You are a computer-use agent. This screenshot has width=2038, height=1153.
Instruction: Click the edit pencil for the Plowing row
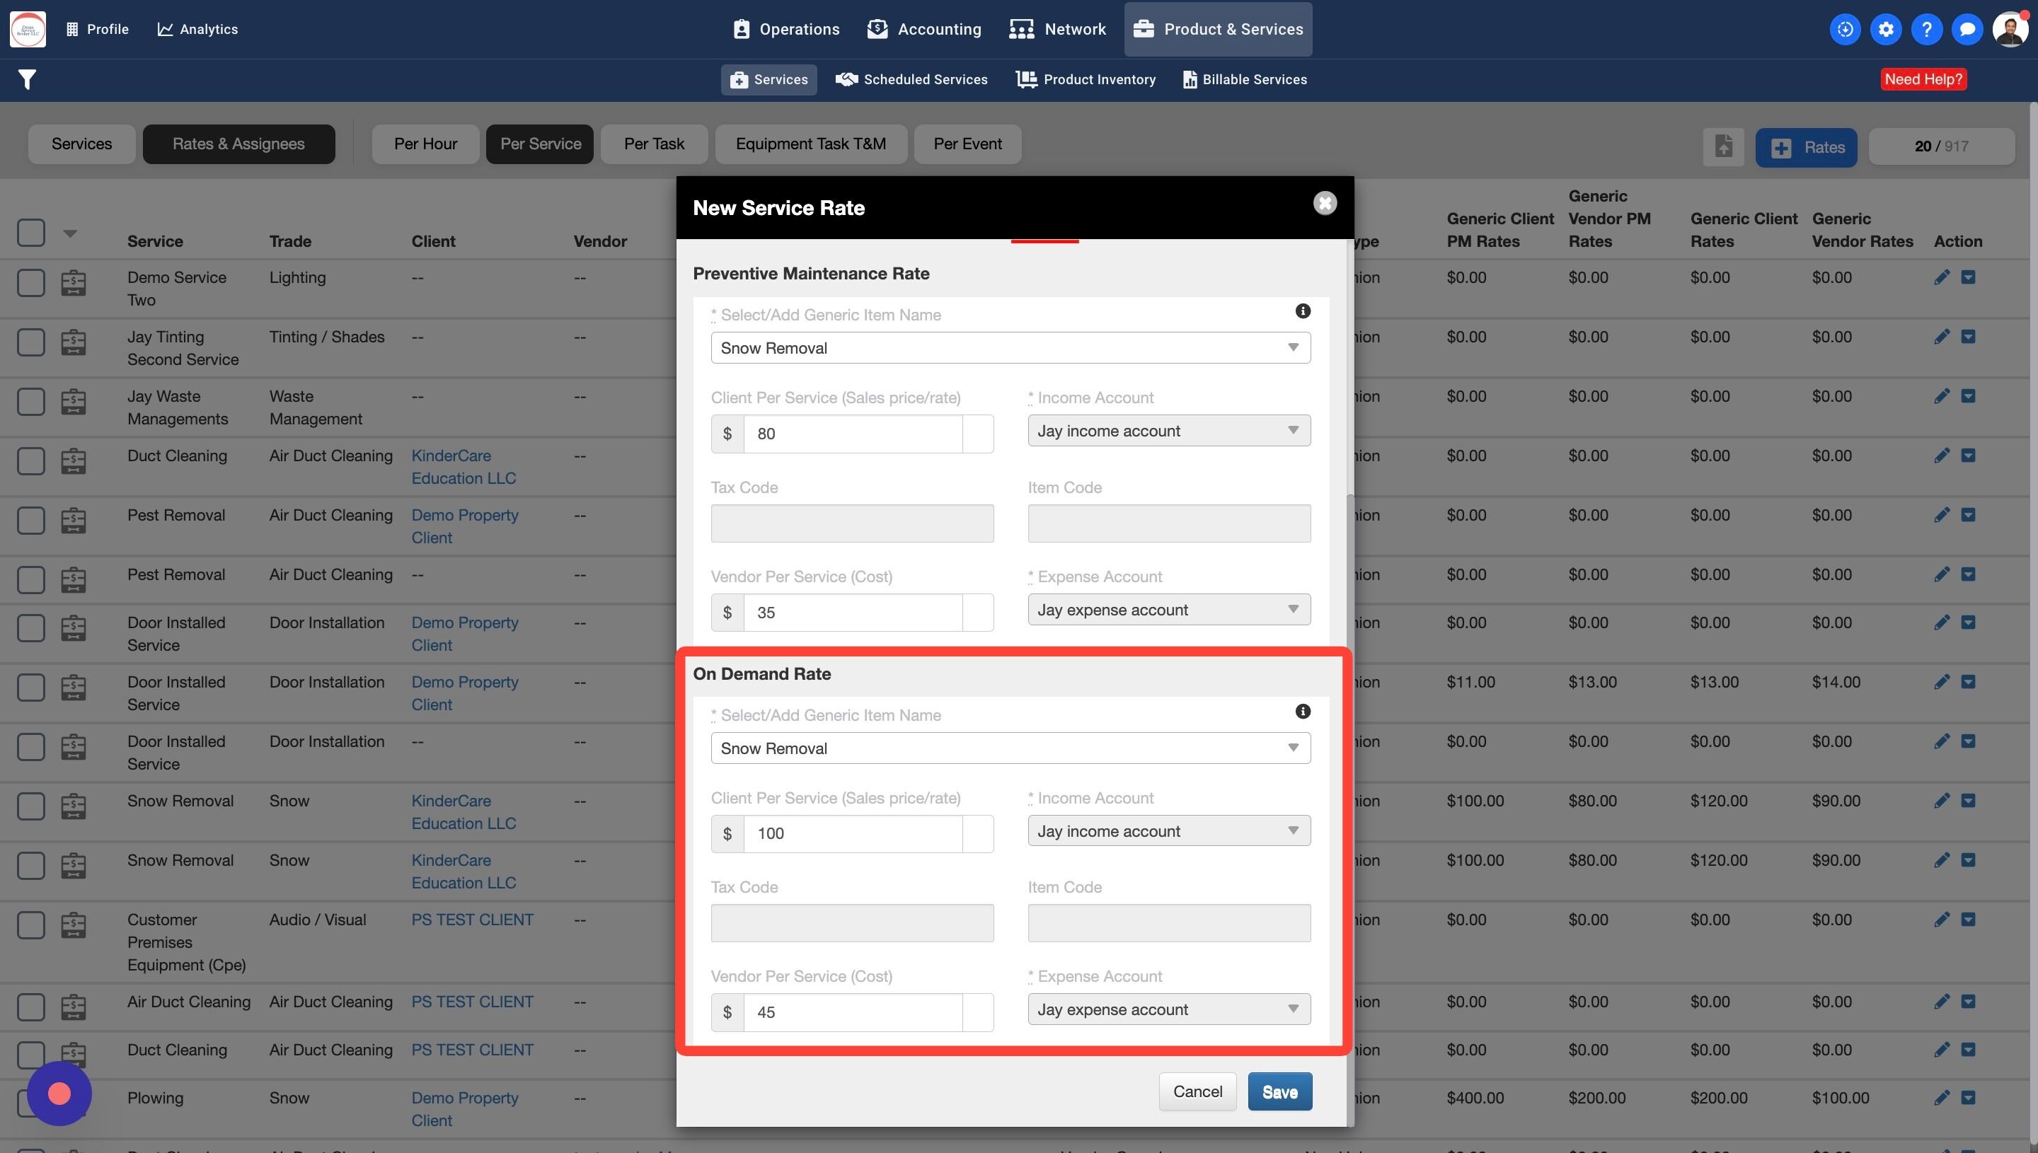[x=1941, y=1098]
